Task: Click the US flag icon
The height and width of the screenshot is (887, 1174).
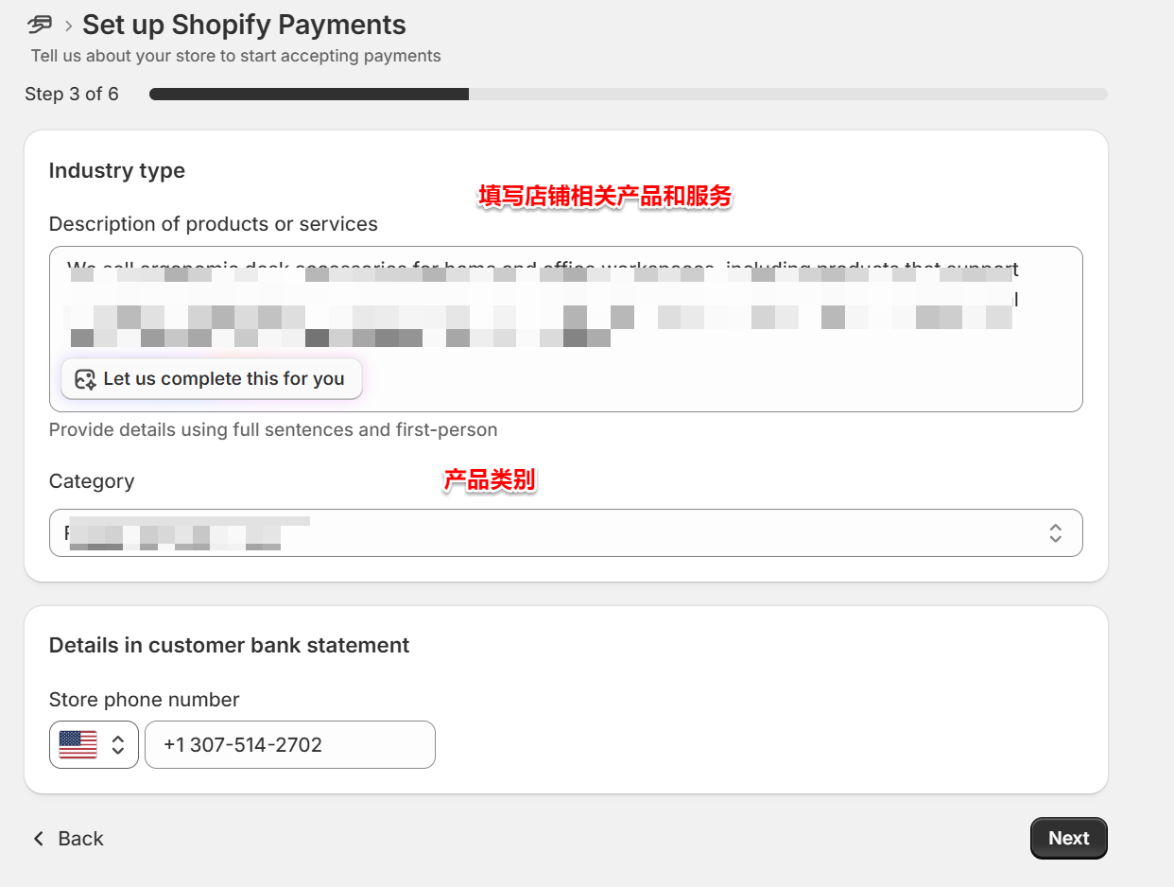Action: pyautogui.click(x=78, y=745)
